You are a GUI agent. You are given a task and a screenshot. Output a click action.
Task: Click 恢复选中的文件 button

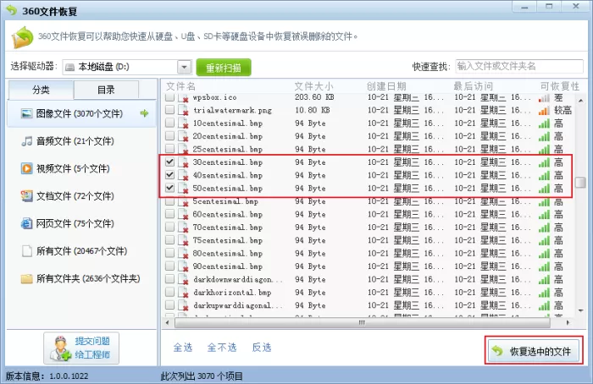pyautogui.click(x=534, y=351)
